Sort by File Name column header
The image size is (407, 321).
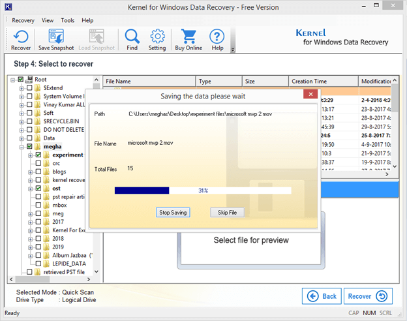pyautogui.click(x=149, y=82)
